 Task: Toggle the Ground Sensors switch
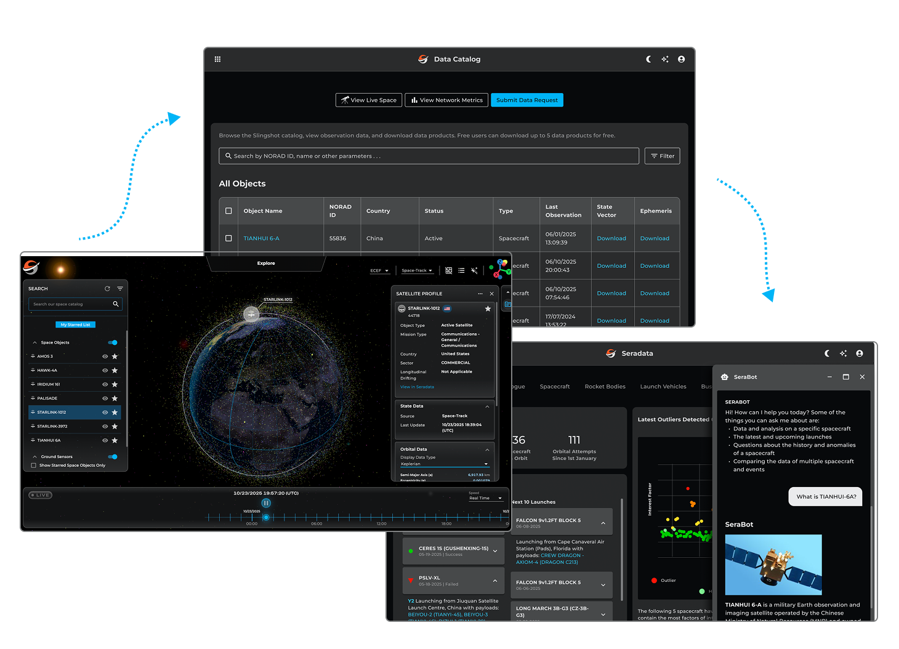[x=113, y=456]
